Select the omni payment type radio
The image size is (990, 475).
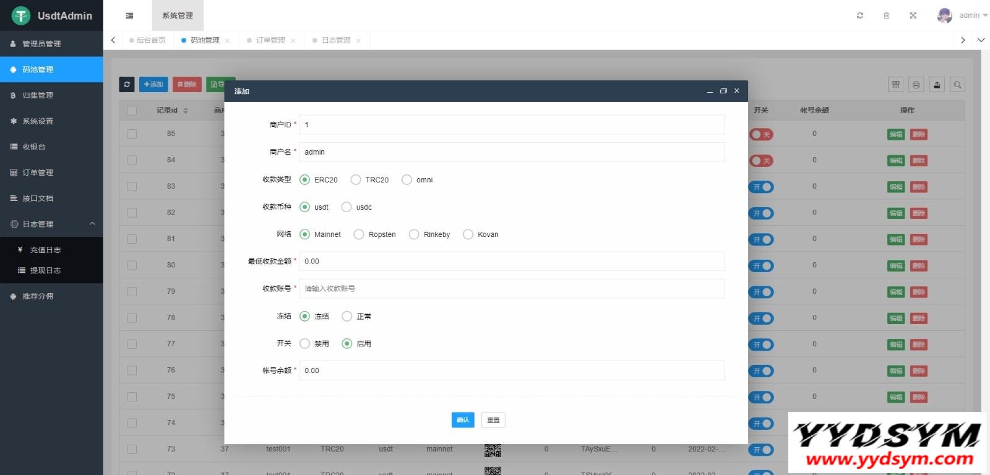point(407,180)
